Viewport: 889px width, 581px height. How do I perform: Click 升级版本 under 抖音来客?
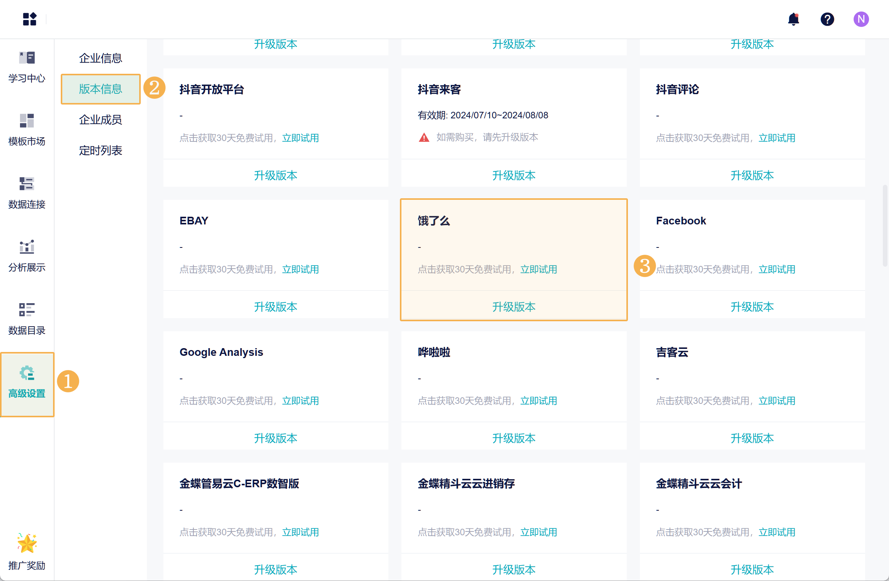[x=514, y=175]
